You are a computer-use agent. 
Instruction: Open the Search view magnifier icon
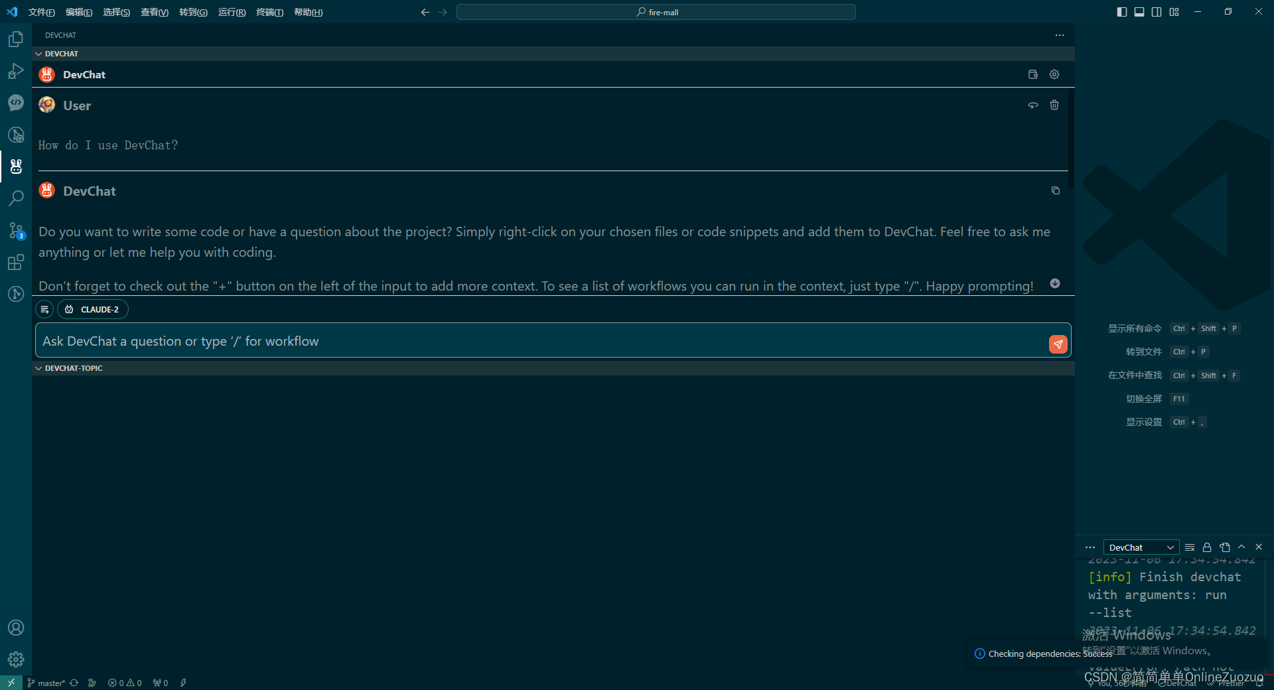click(16, 198)
